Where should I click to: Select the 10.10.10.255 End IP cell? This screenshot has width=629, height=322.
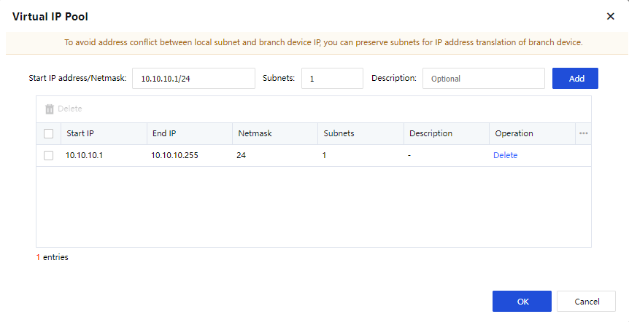point(174,155)
